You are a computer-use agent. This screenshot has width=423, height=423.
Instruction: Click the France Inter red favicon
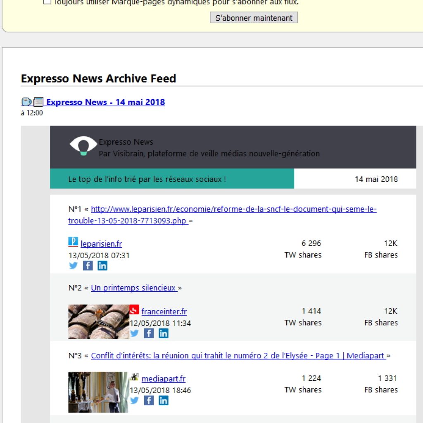click(x=134, y=310)
